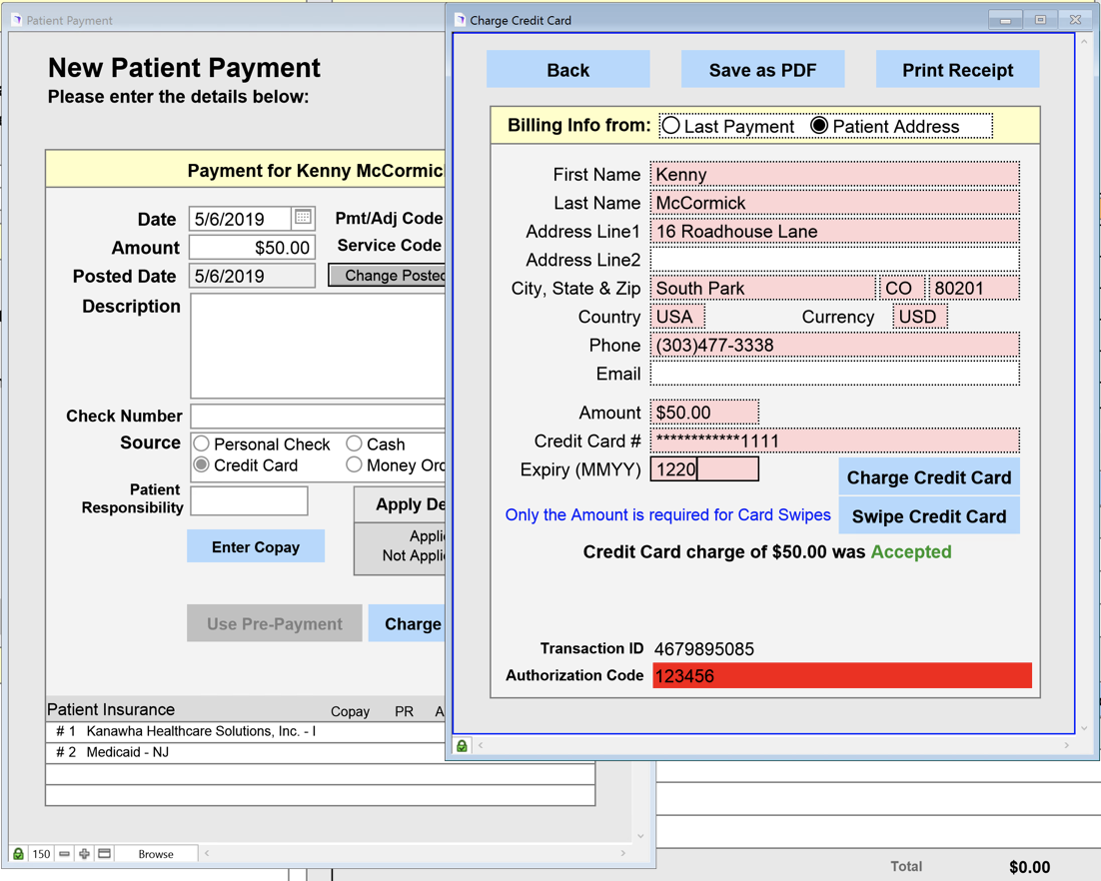Toggle the status toolbar icon beside the zoom controls
Viewport: 1101px width, 881px height.
click(105, 854)
